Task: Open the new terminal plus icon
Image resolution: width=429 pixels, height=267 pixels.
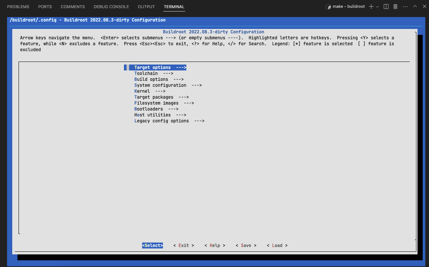Action: [x=371, y=7]
